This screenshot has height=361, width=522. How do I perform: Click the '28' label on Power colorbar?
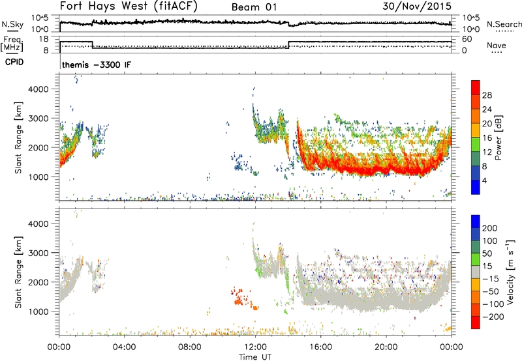(x=487, y=95)
